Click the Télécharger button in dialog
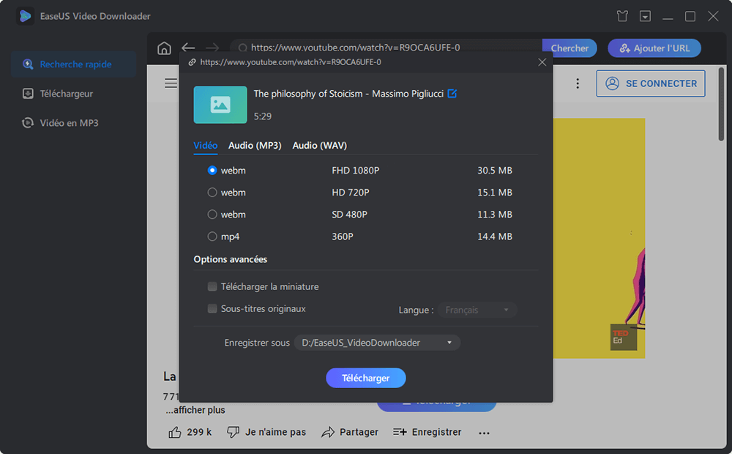732x454 pixels. tap(365, 378)
